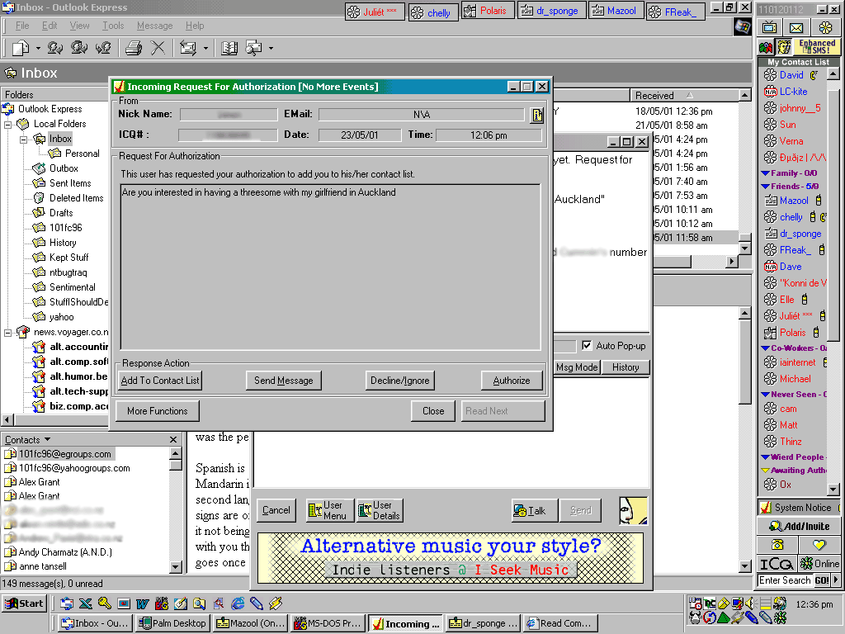
Task: Collapse the Inbox folder tree node
Action: 24,140
